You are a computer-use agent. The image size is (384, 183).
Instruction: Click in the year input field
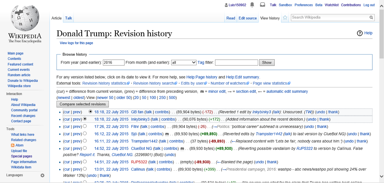click(114, 63)
